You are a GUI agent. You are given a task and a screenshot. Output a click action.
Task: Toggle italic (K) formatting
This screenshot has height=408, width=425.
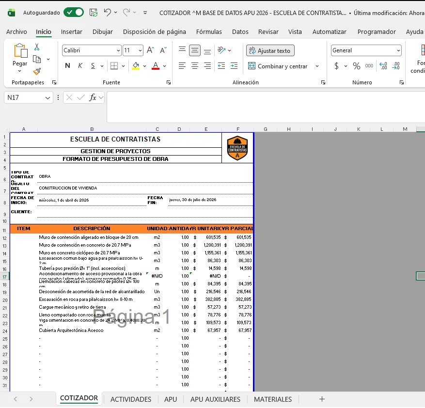click(x=80, y=65)
